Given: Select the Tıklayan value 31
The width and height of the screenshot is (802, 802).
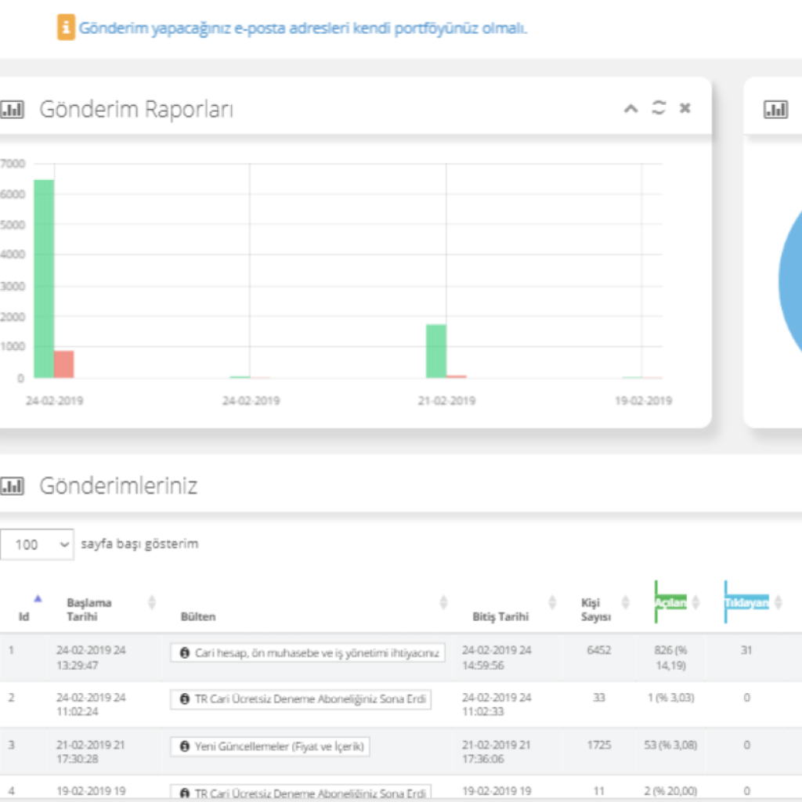Looking at the screenshot, I should 746,650.
